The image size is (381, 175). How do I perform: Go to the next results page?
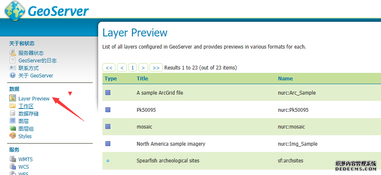point(144,67)
